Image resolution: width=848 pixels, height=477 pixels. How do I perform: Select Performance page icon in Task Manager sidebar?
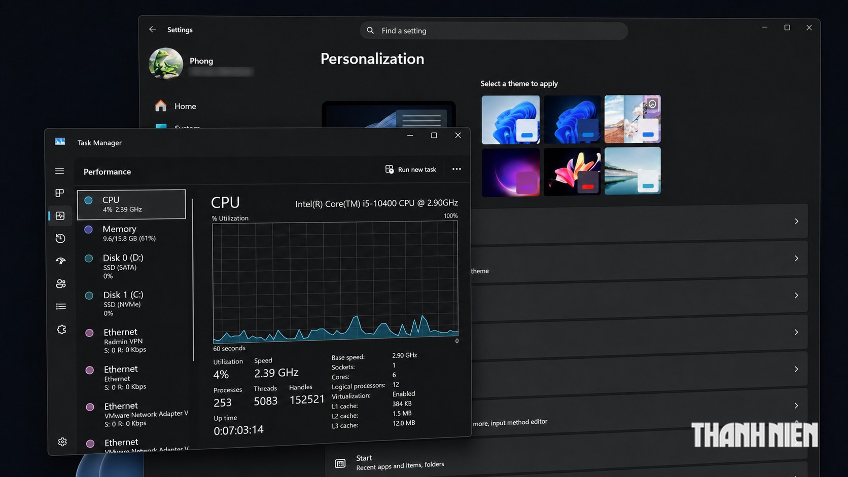(60, 215)
